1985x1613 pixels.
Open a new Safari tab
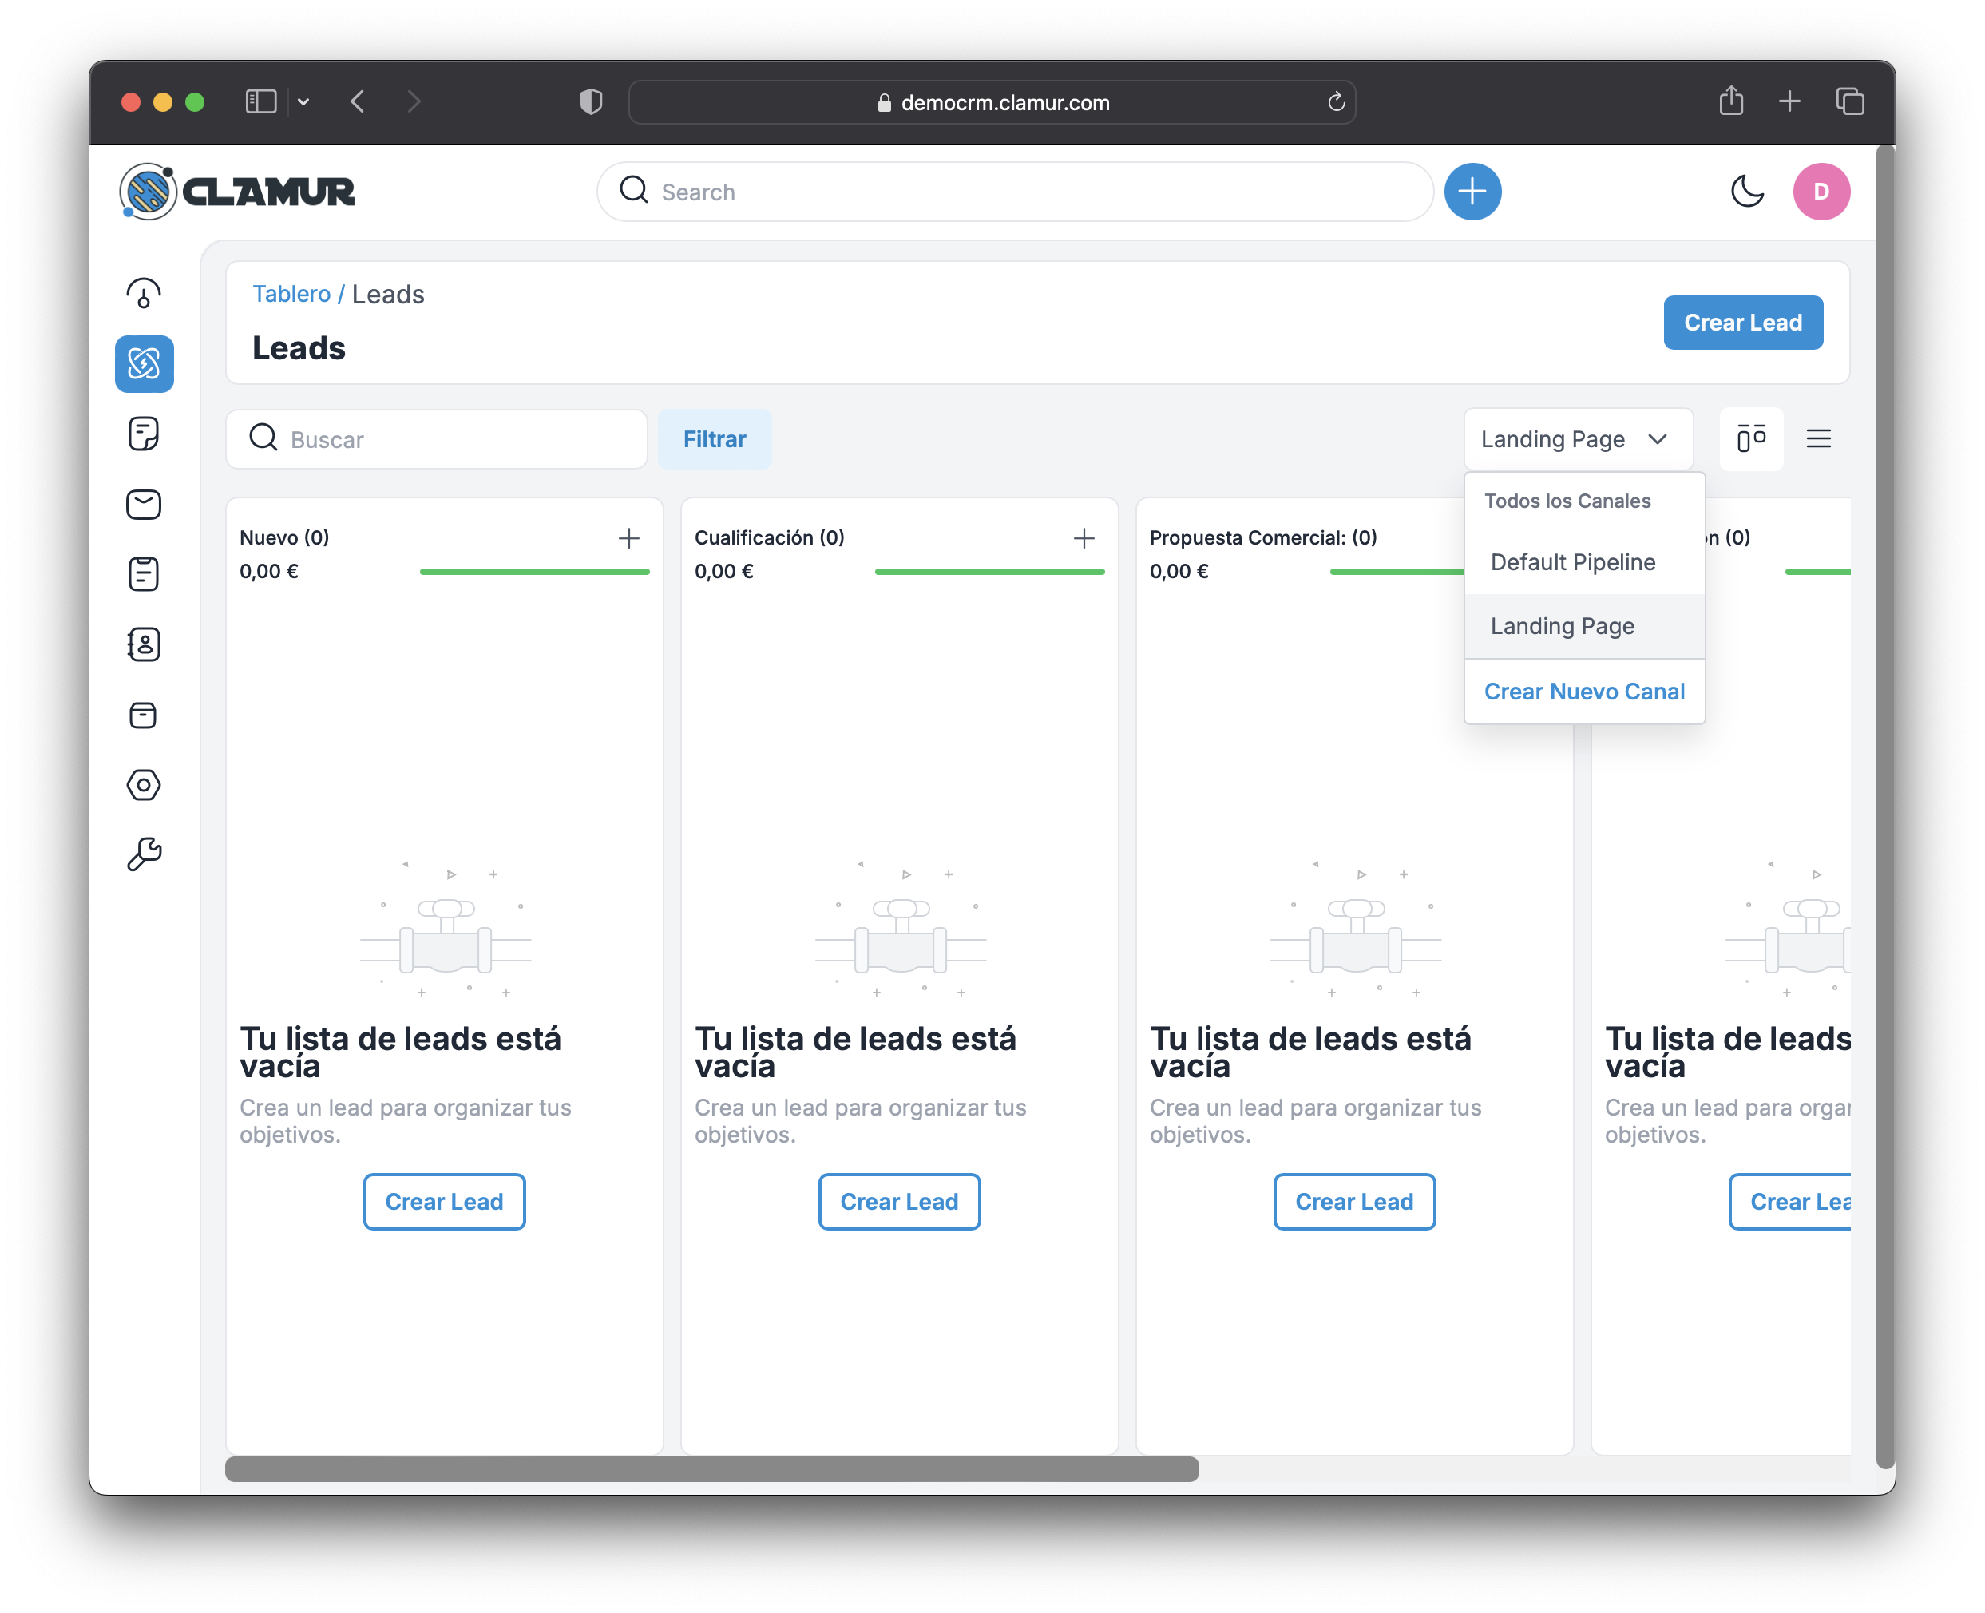(1790, 101)
